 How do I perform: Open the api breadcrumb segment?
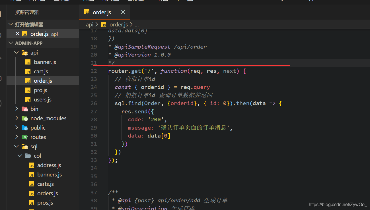pyautogui.click(x=90, y=25)
